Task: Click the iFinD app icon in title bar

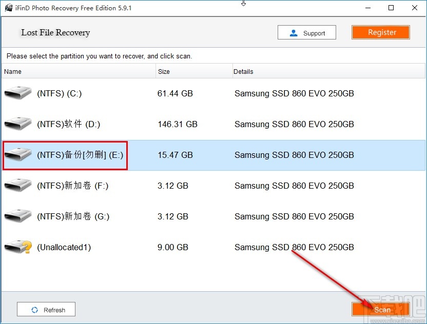Action: [x=9, y=8]
